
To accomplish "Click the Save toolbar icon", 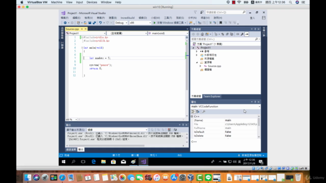I will click(90, 23).
